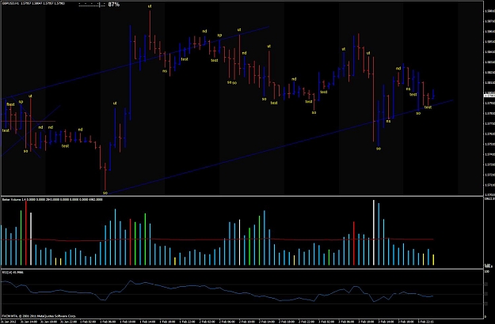Viewport: 495px width, 324px height.
Task: Click the FXCM MT4 MetaQuotes copyright text
Action: [x=39, y=315]
